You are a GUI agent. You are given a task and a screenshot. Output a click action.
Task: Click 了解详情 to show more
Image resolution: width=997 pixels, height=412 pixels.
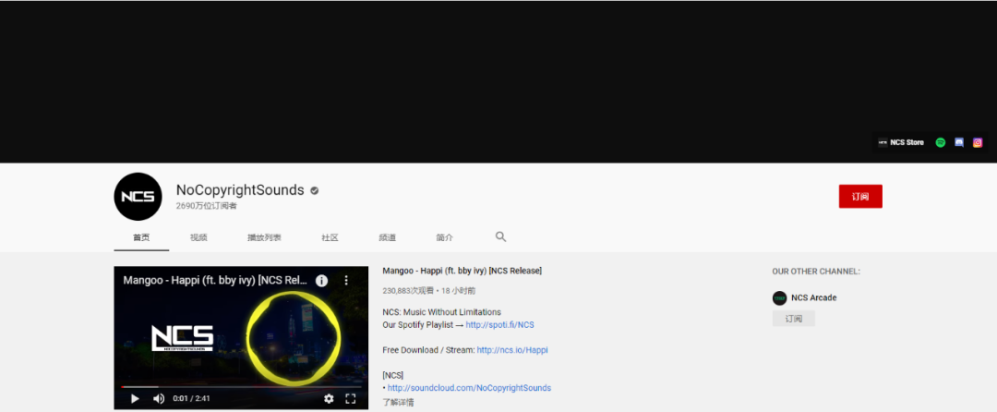tap(398, 403)
